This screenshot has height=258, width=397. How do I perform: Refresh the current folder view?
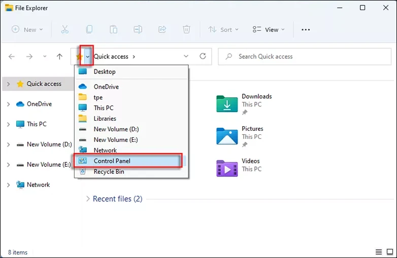tap(203, 56)
